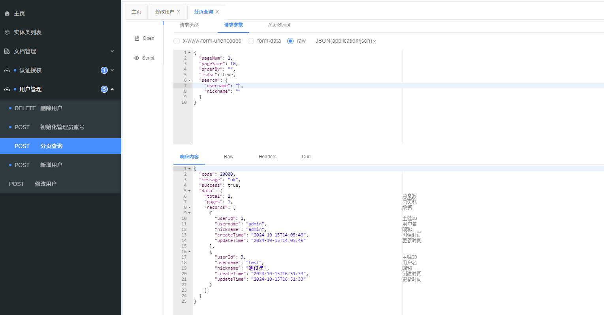The width and height of the screenshot is (604, 315).
Task: Switch to the 请求头部 tab
Action: [x=189, y=25]
